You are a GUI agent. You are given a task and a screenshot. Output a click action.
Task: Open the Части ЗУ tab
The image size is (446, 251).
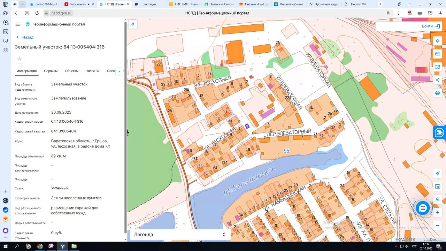click(x=93, y=71)
